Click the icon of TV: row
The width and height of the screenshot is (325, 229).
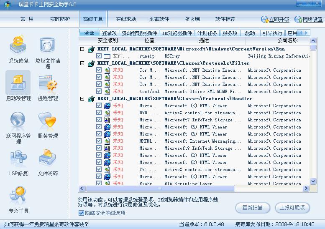tap(107, 169)
